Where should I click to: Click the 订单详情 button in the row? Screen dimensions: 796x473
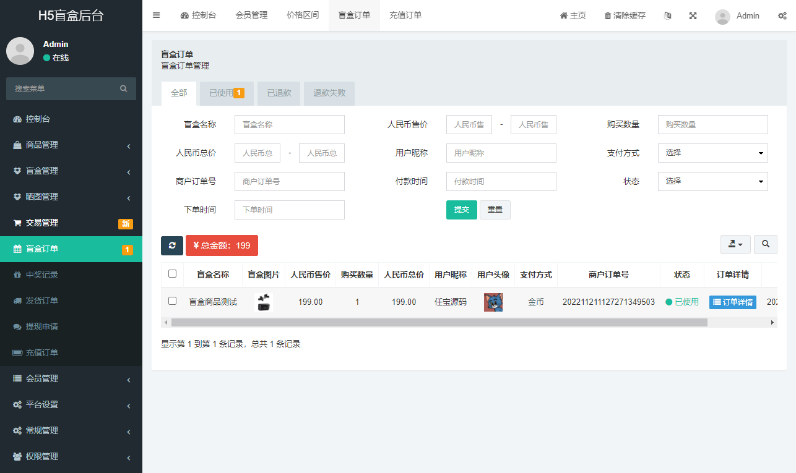[732, 302]
